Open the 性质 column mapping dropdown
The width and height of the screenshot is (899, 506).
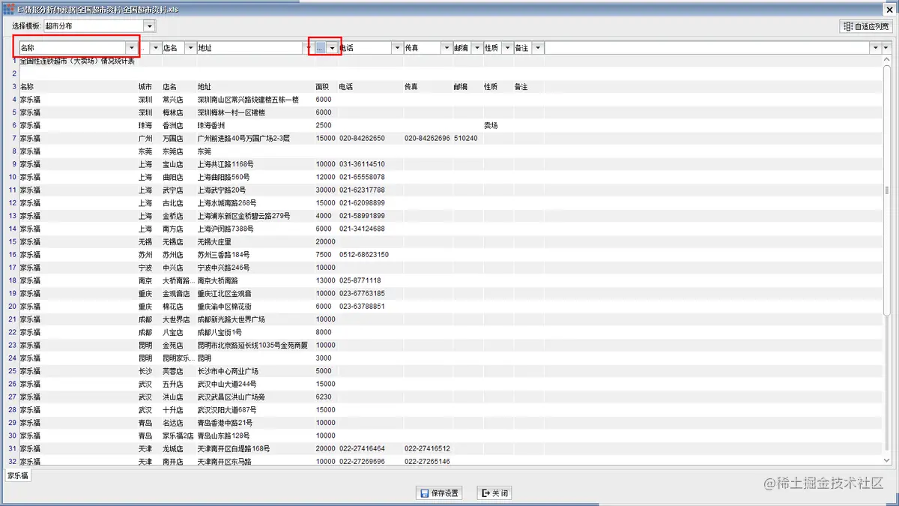coord(507,48)
